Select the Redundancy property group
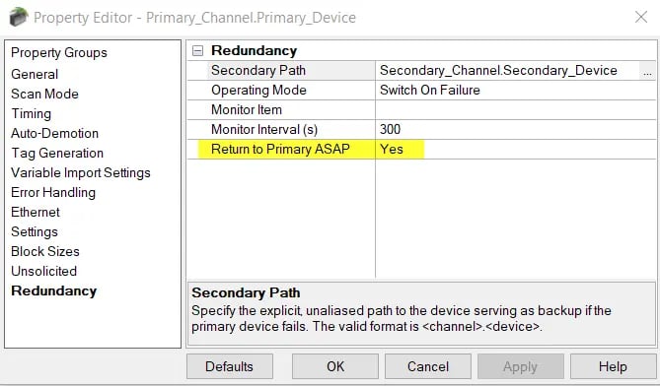The height and width of the screenshot is (386, 660). point(54,290)
